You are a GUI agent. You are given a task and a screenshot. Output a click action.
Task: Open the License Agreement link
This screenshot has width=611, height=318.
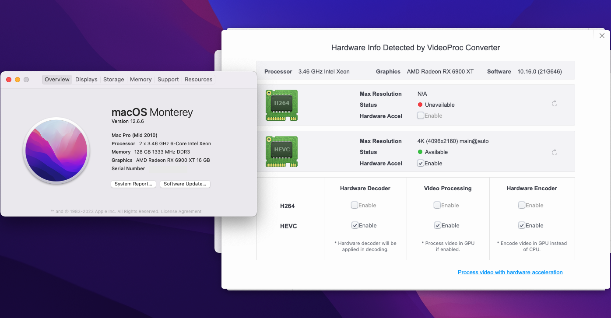click(x=181, y=212)
